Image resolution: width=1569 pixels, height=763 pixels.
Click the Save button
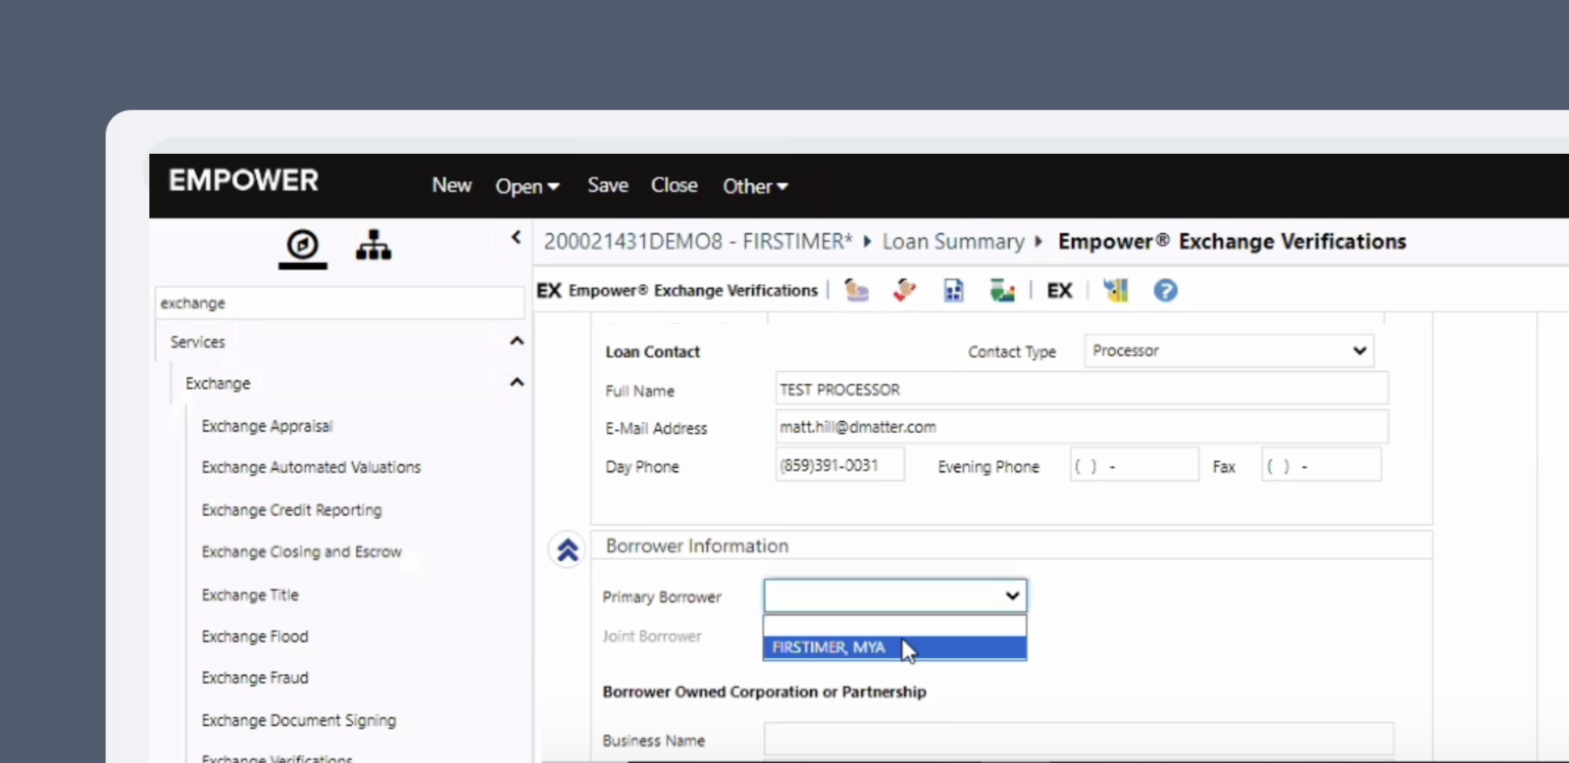click(x=607, y=185)
